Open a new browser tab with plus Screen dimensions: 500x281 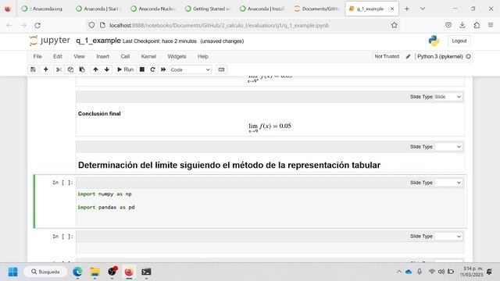coord(407,9)
